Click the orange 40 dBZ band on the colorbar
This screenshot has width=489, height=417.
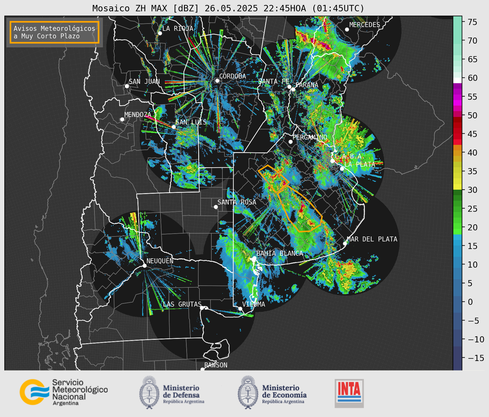point(457,153)
